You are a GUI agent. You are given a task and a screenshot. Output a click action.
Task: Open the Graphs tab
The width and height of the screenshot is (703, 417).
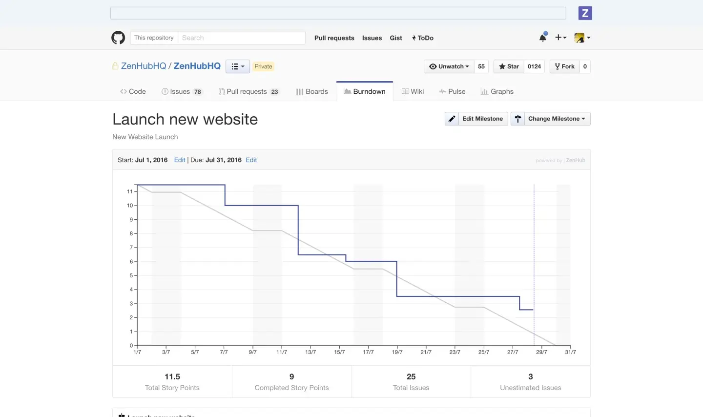[497, 91]
